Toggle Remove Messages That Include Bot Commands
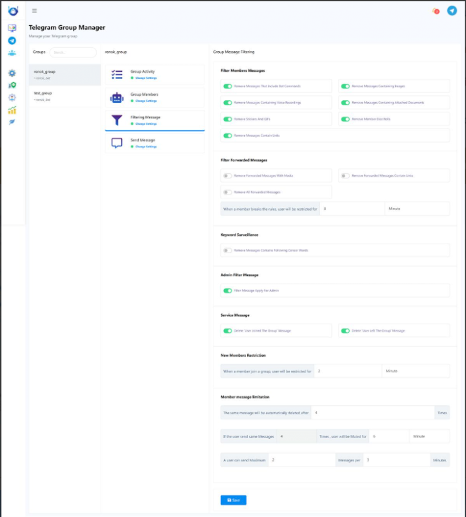Viewport: 466px width, 517px height. click(x=228, y=87)
